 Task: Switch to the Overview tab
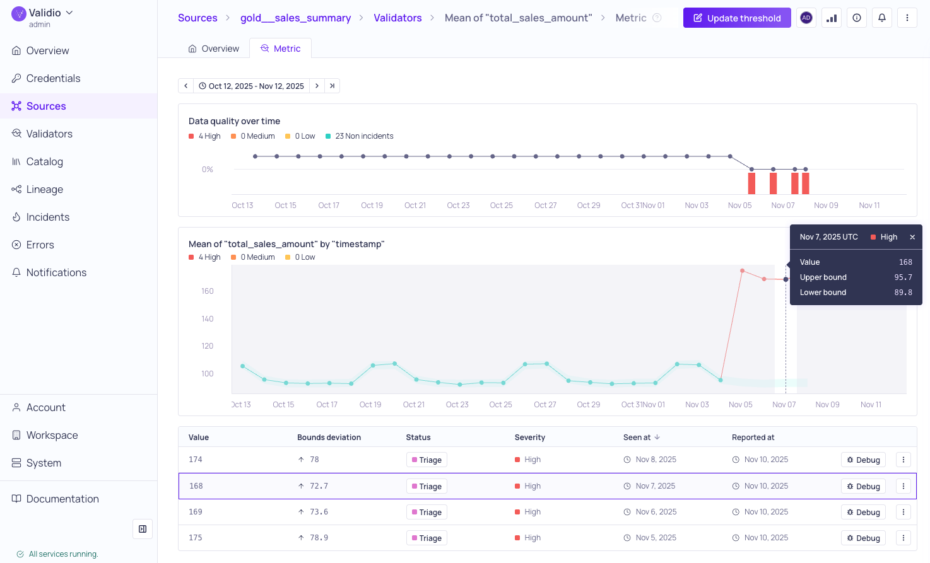click(214, 49)
